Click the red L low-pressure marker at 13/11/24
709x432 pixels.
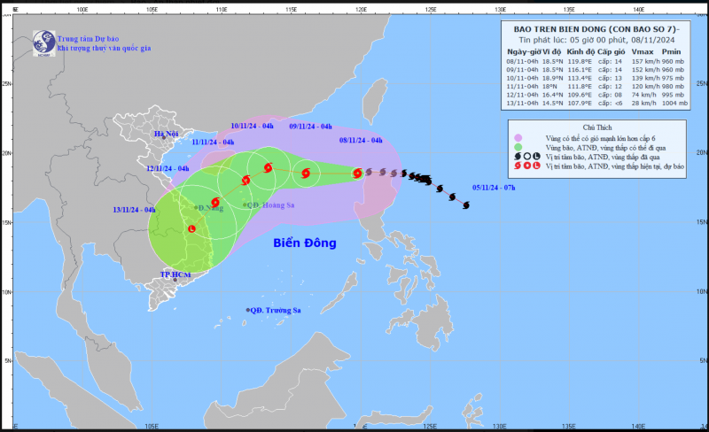pyautogui.click(x=191, y=229)
